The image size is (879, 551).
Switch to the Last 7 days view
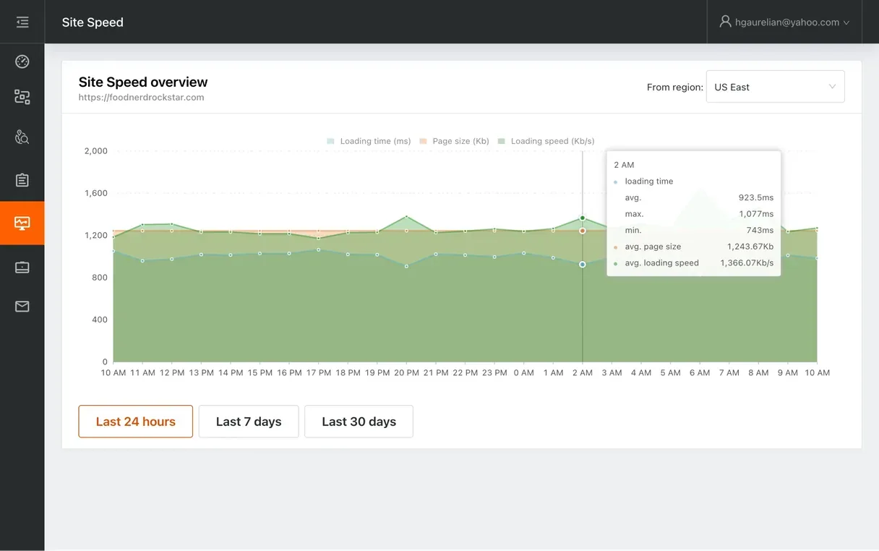[x=249, y=422]
